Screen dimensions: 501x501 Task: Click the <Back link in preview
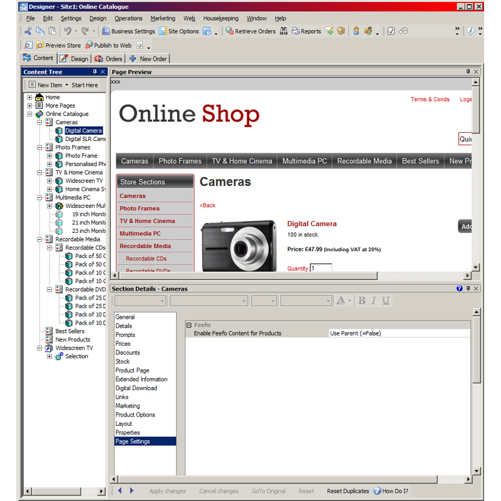pos(207,205)
